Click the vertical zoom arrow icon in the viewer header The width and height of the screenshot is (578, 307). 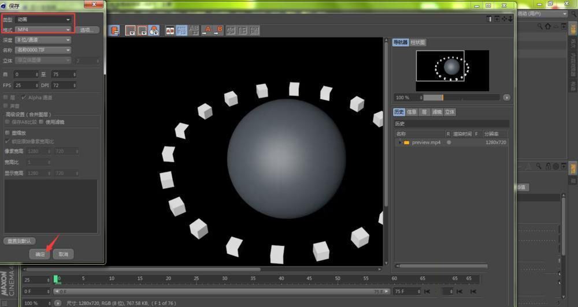click(x=510, y=19)
